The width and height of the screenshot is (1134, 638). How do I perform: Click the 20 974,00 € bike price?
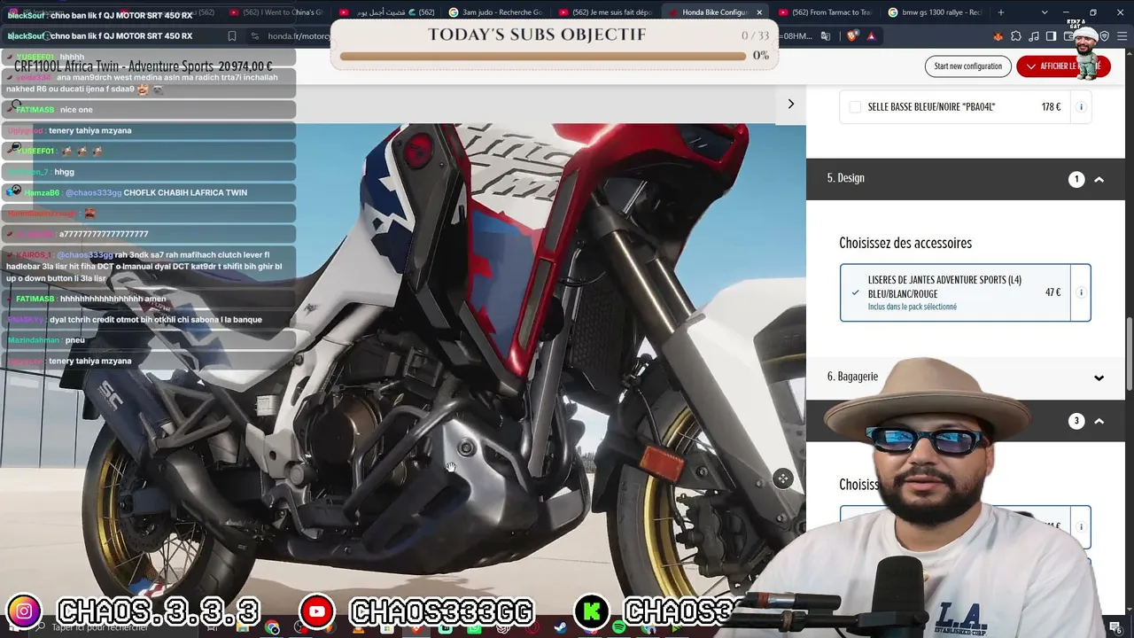(245, 66)
